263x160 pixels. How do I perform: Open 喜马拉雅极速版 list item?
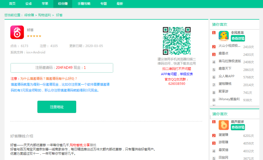click(x=230, y=61)
